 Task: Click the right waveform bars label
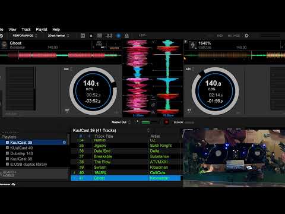168,115
